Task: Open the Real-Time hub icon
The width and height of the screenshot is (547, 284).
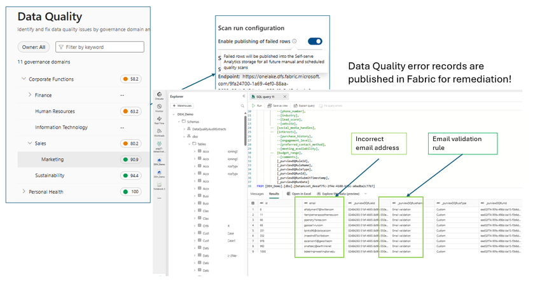Action: tap(159, 121)
